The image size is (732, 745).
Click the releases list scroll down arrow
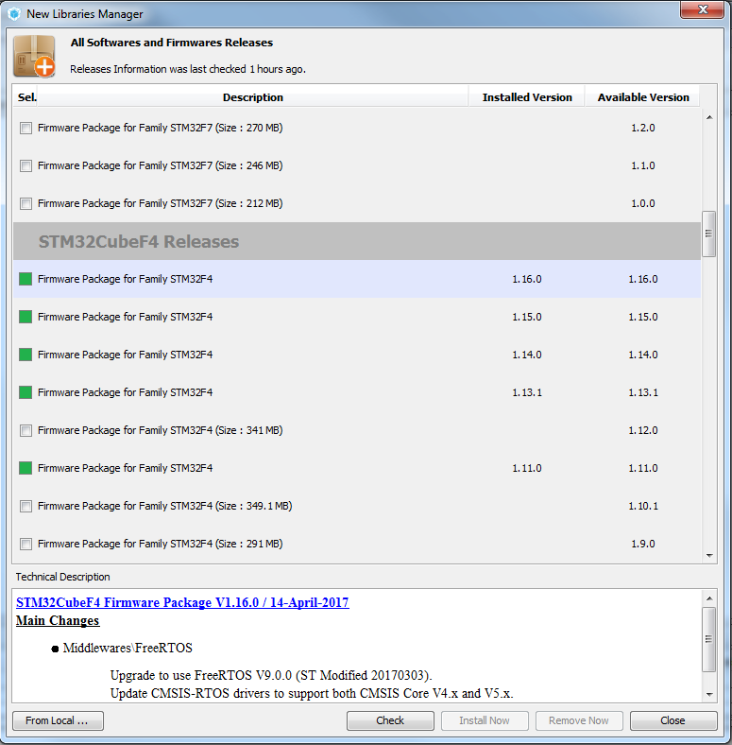(x=709, y=555)
